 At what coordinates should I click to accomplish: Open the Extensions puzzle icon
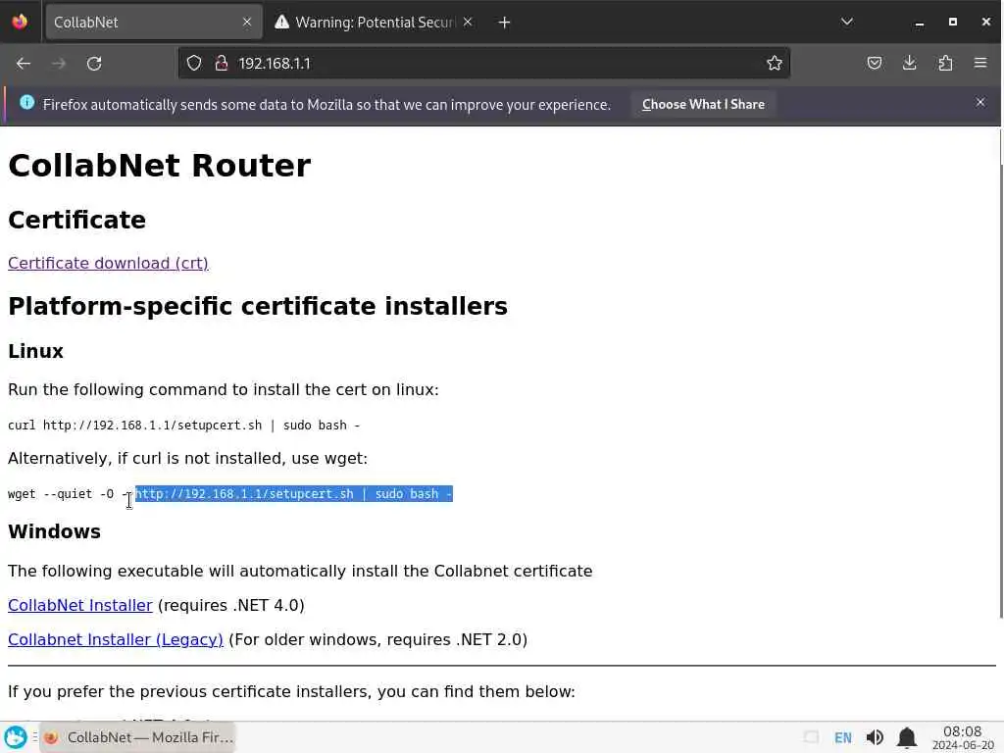point(945,63)
